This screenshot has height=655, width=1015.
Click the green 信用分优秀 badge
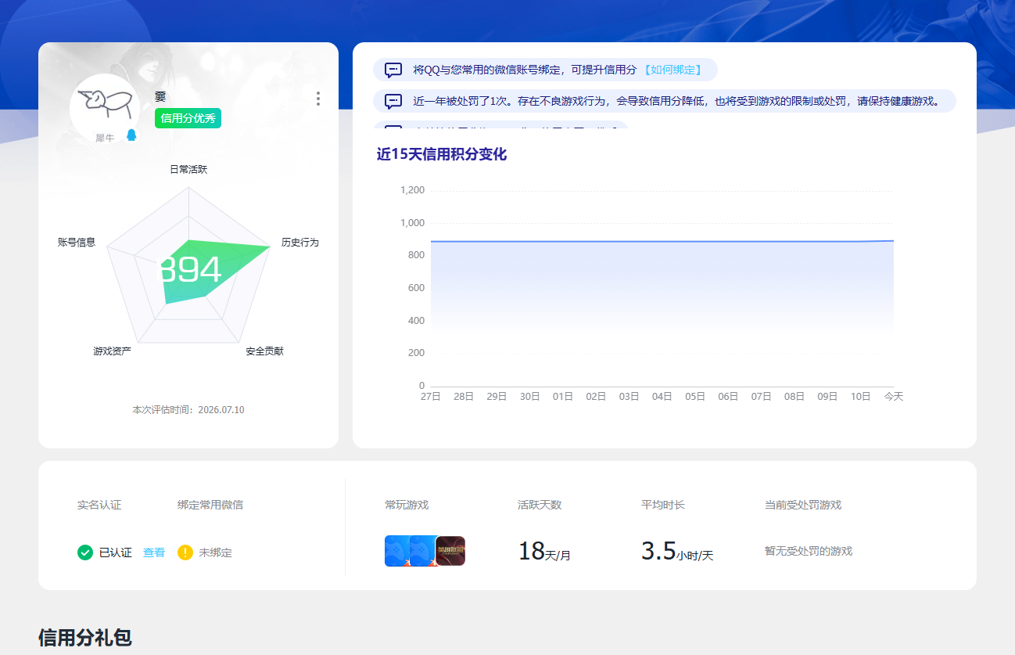pos(188,118)
